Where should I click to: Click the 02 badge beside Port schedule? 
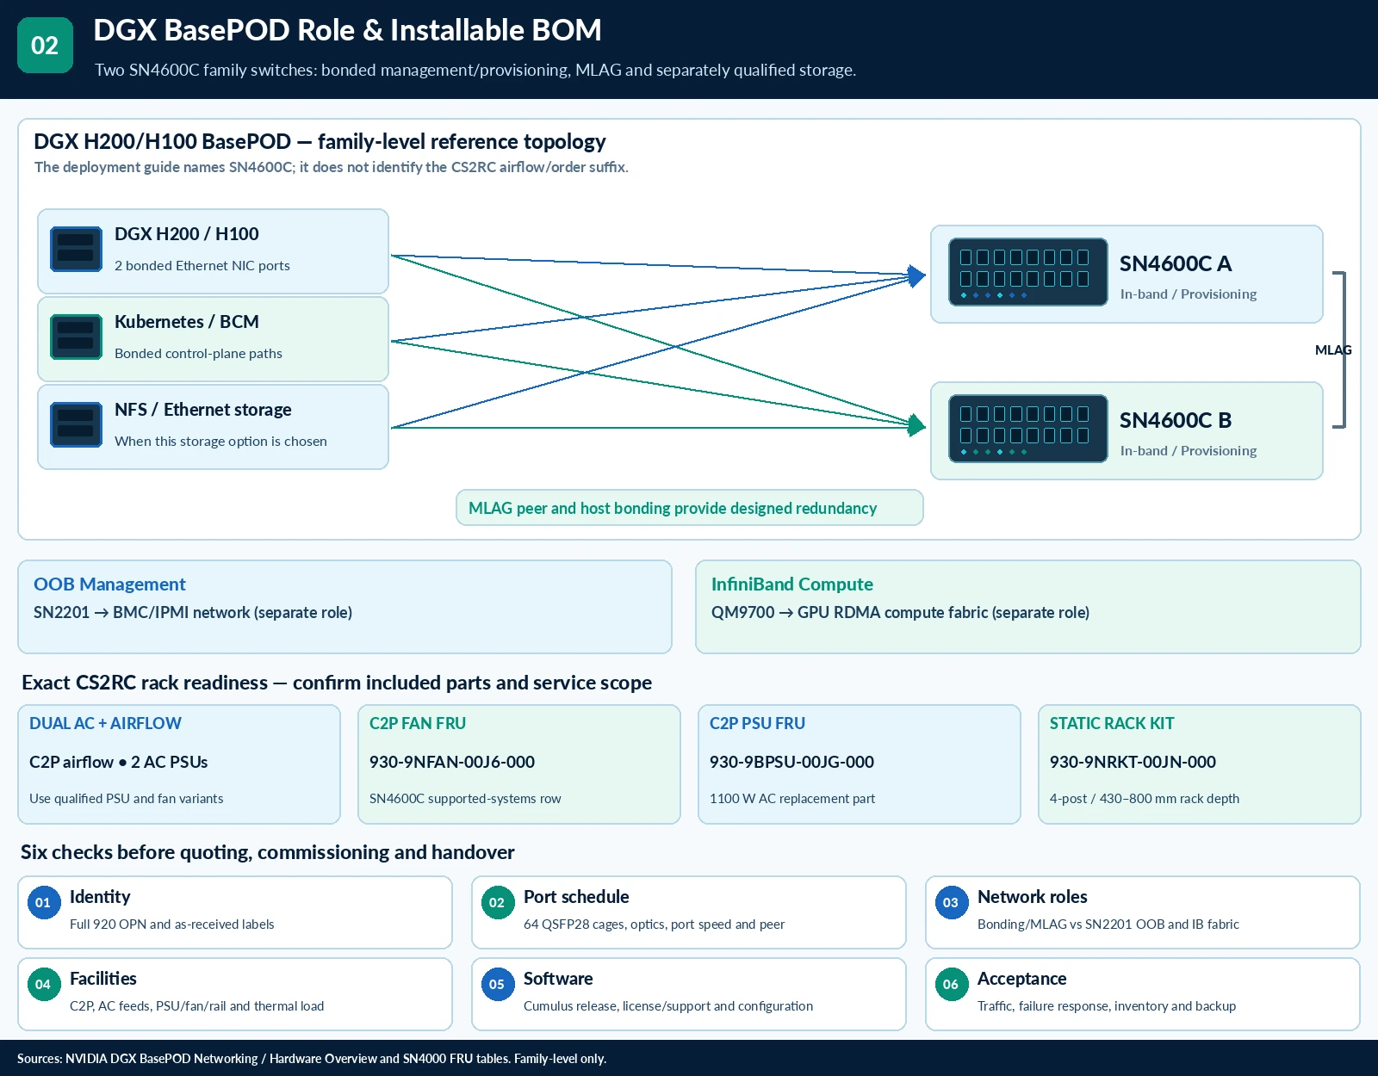click(x=497, y=902)
